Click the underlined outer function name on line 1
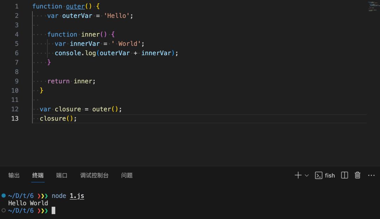Image resolution: width=380 pixels, height=219 pixels. coord(75,6)
